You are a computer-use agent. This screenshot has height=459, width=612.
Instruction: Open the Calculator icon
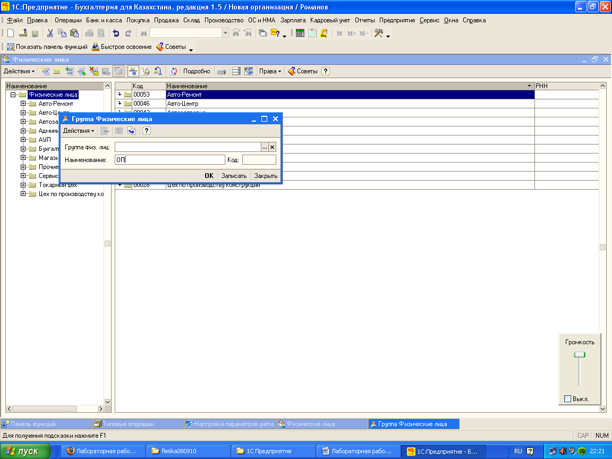[x=300, y=33]
